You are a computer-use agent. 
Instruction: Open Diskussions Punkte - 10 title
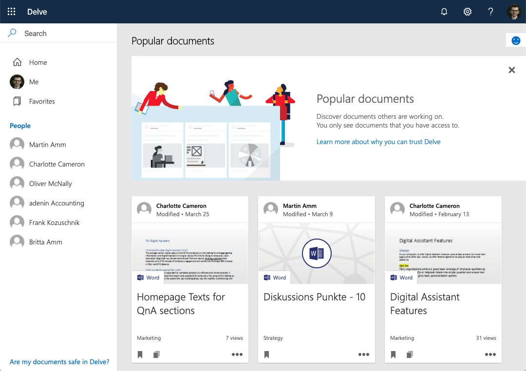(314, 297)
